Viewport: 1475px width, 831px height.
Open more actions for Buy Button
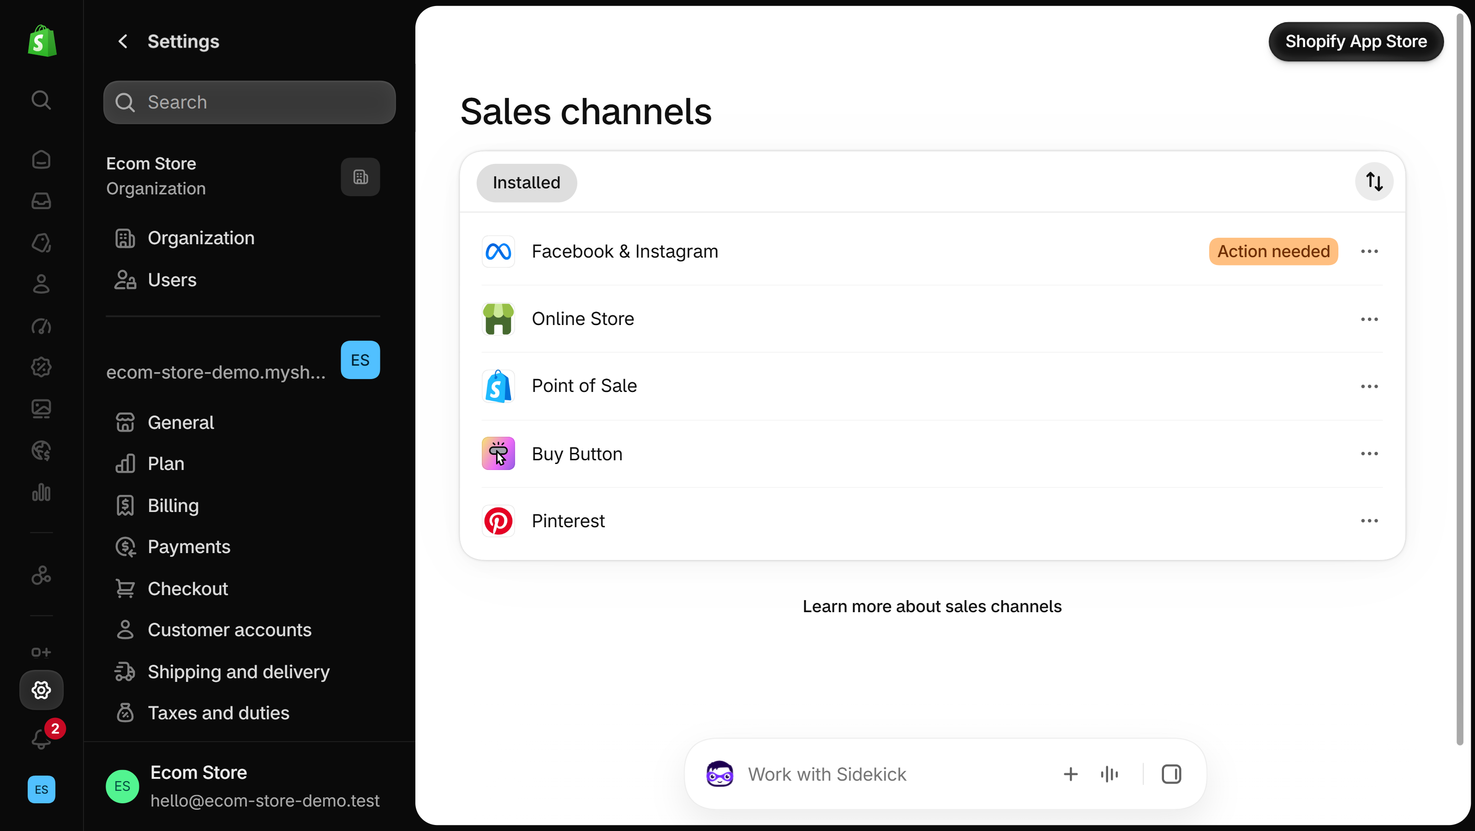tap(1369, 453)
